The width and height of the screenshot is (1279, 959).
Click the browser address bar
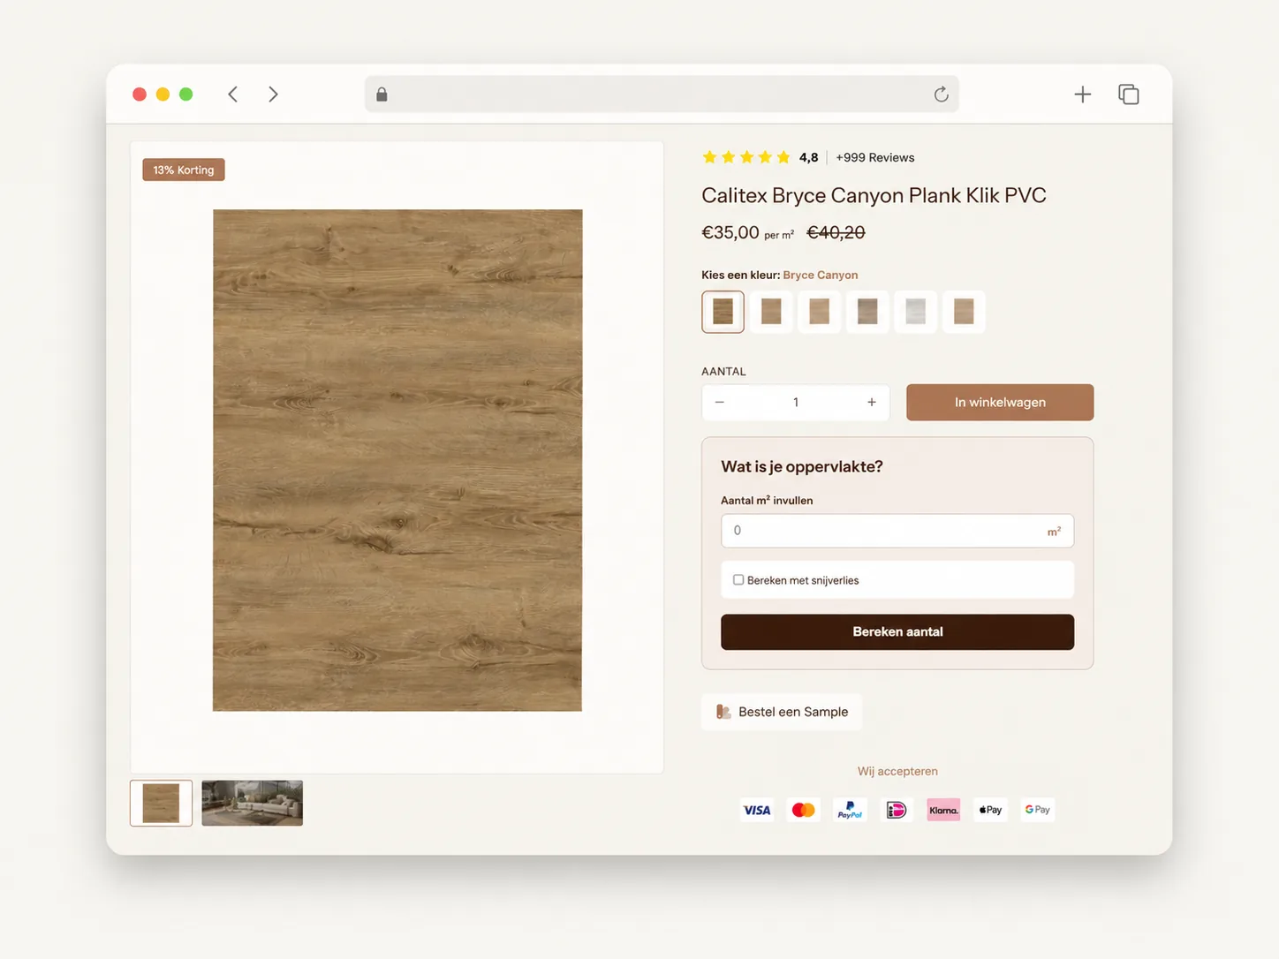pyautogui.click(x=662, y=94)
